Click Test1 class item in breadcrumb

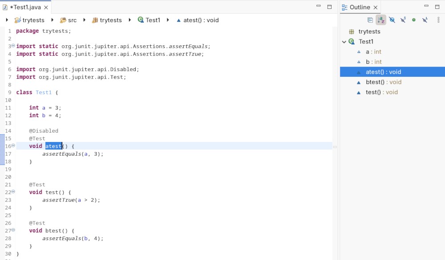click(x=149, y=20)
